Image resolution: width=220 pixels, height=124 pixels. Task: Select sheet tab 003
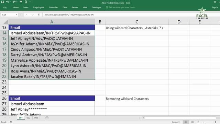36,118
